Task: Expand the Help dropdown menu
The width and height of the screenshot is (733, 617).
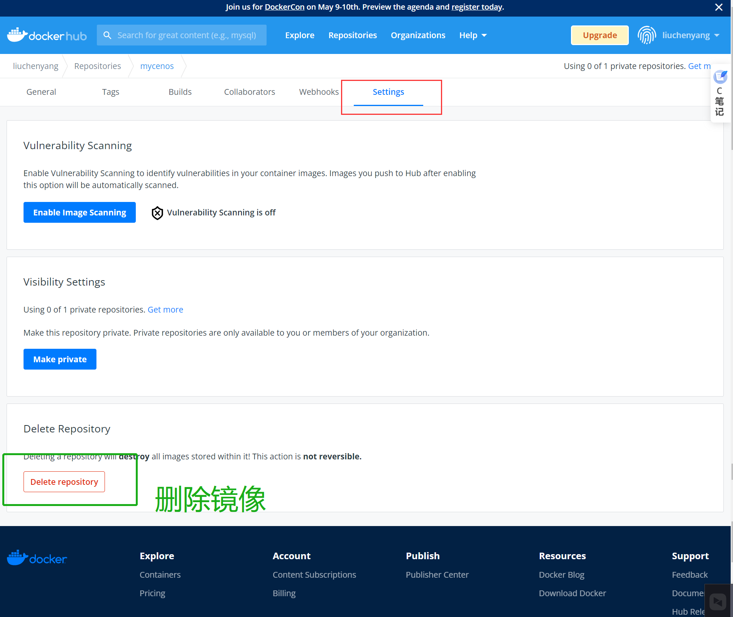Action: click(473, 35)
